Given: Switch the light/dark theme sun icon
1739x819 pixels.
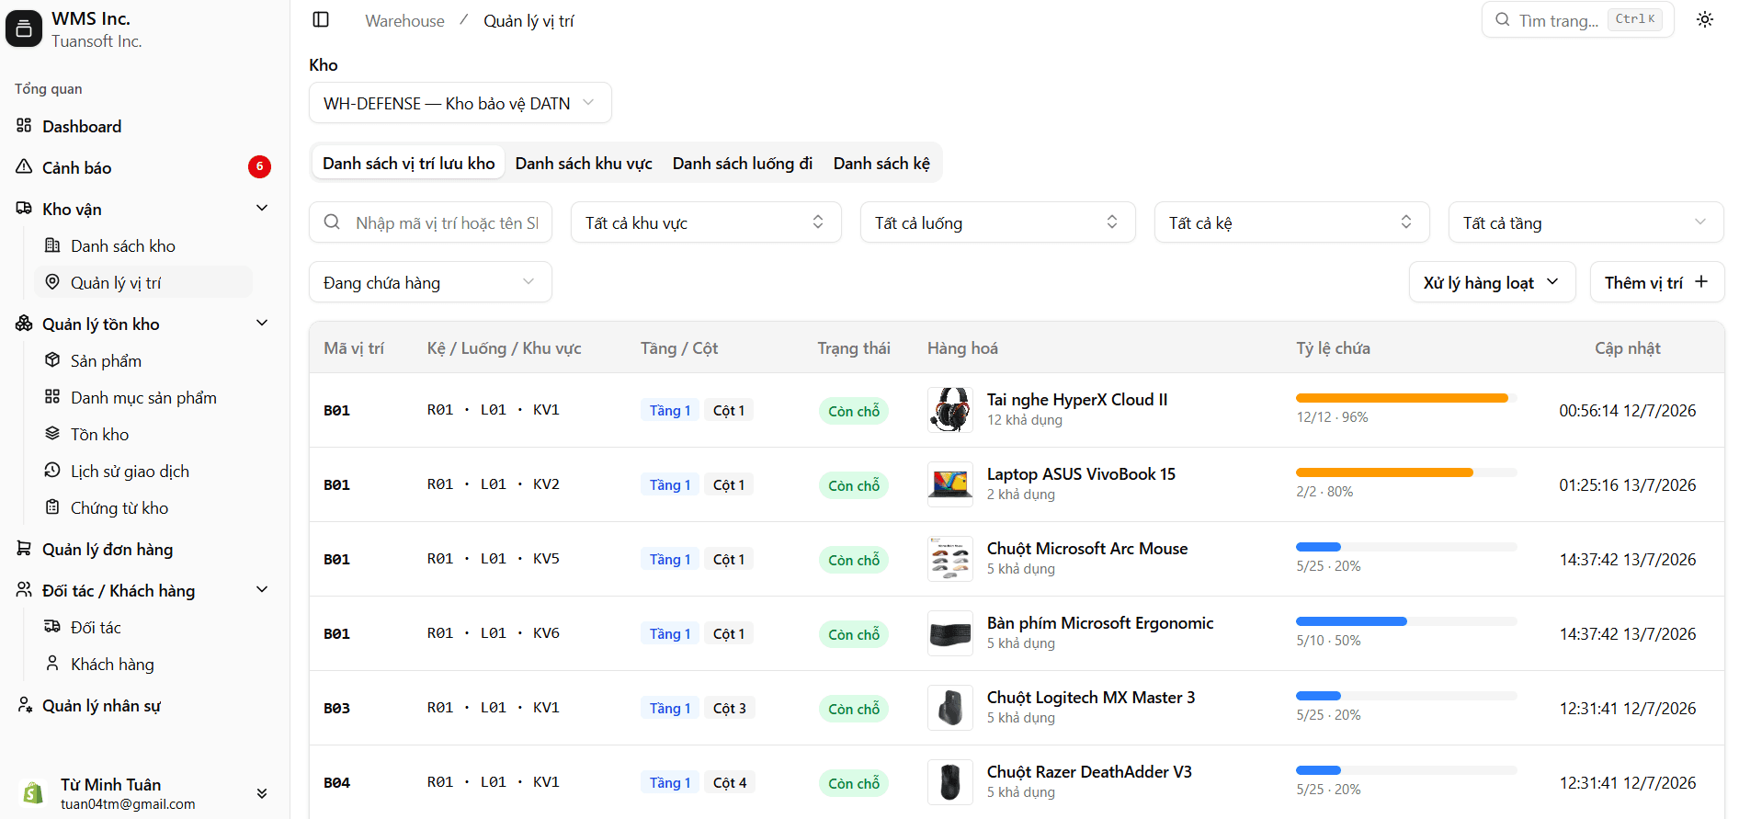Looking at the screenshot, I should [x=1705, y=19].
